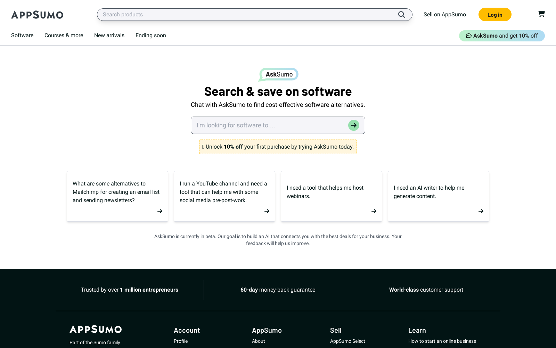Select the Mailchimp alternatives prompt card

click(x=117, y=196)
